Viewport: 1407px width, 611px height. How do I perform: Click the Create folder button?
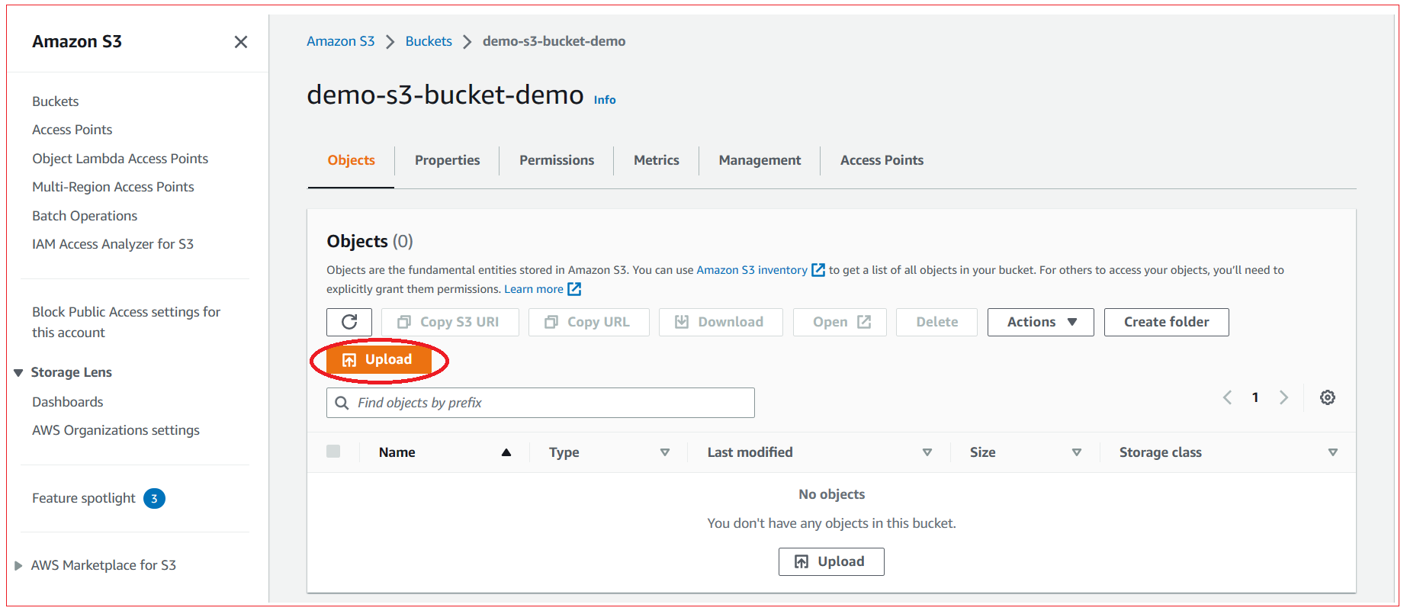(x=1166, y=322)
